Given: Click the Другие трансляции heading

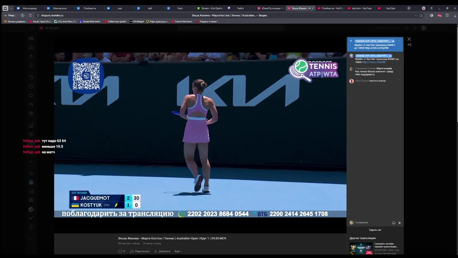Looking at the screenshot, I should click(362, 238).
